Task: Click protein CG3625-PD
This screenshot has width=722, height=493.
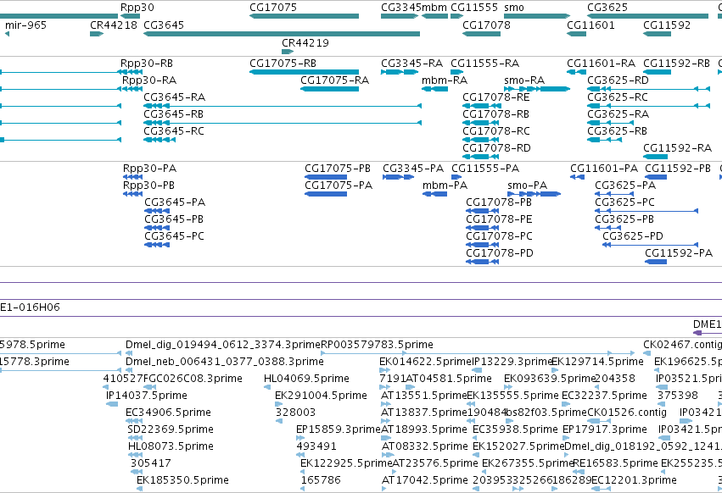Action: [x=633, y=236]
